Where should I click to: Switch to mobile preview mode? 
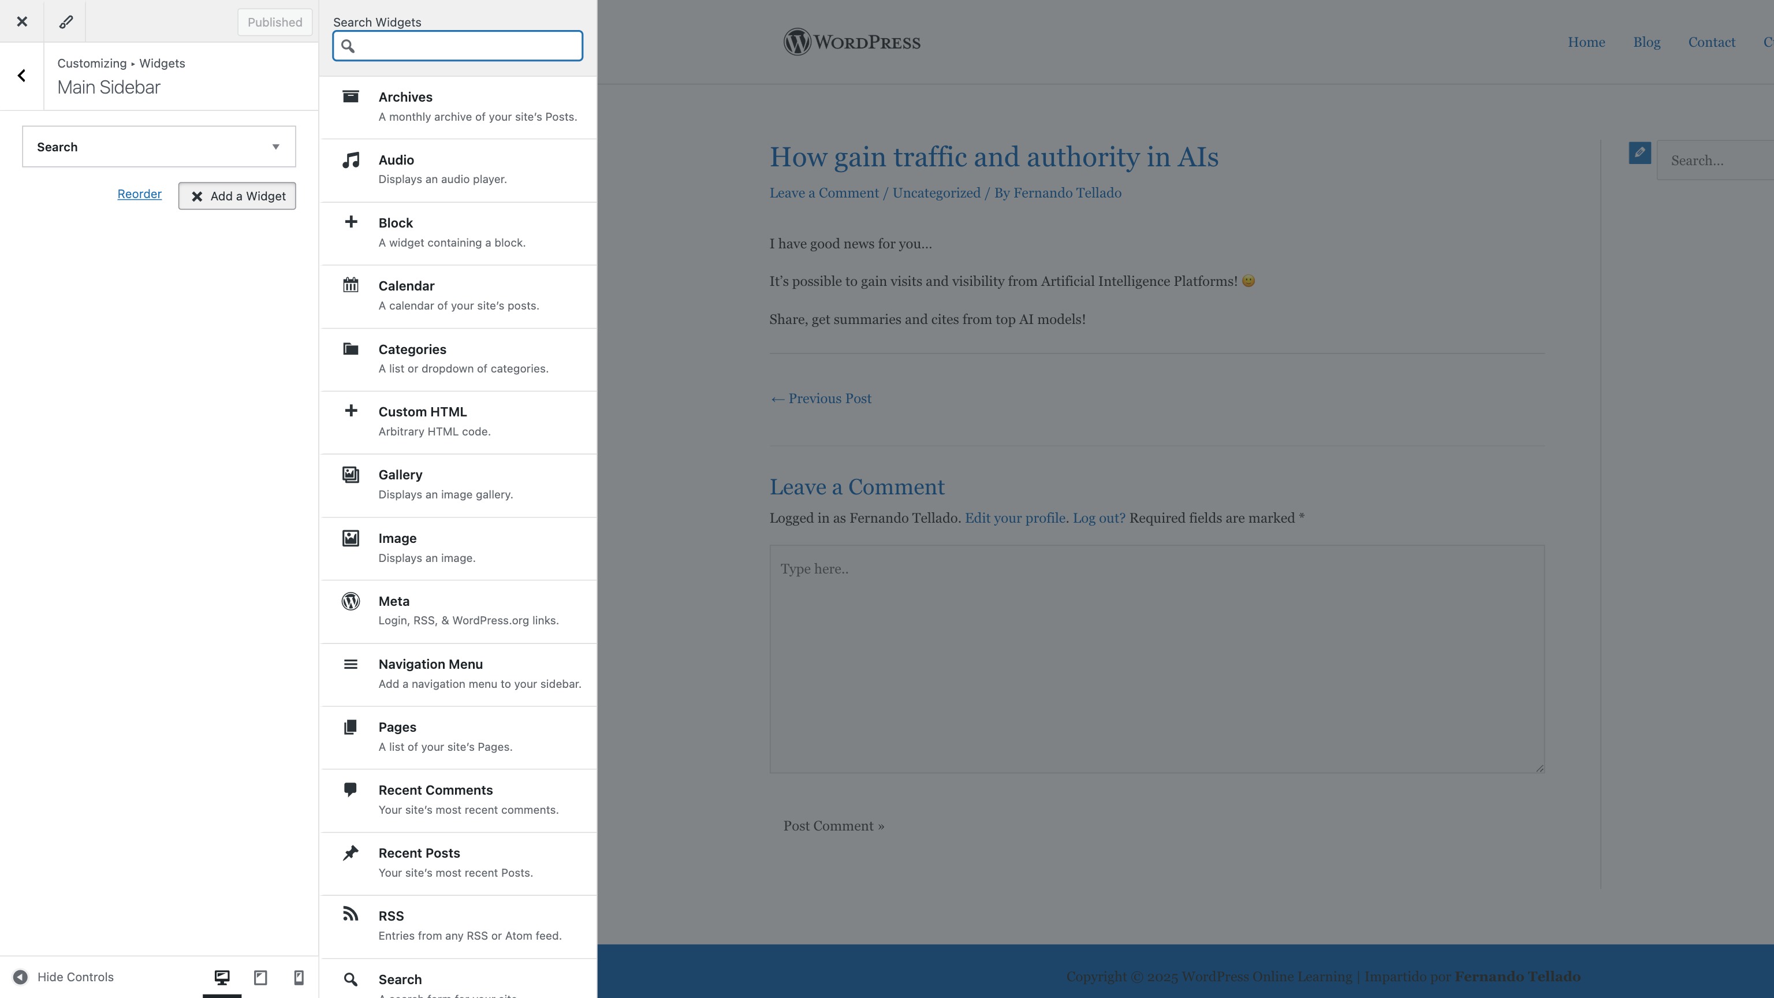[x=299, y=977]
